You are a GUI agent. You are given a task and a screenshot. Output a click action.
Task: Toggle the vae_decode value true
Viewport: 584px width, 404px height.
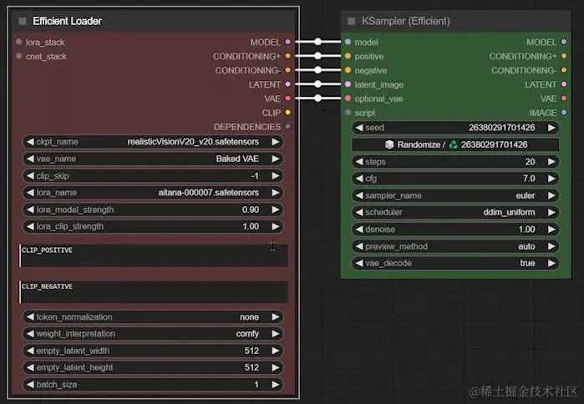455,264
